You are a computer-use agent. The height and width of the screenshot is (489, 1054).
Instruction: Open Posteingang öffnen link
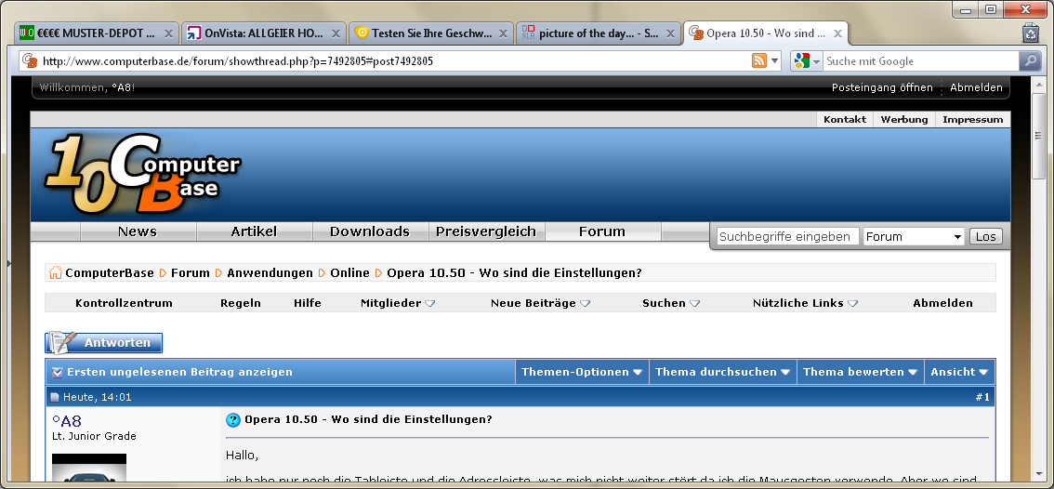(x=882, y=87)
